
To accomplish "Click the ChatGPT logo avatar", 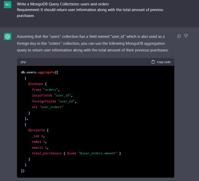I will pyautogui.click(x=8, y=37).
